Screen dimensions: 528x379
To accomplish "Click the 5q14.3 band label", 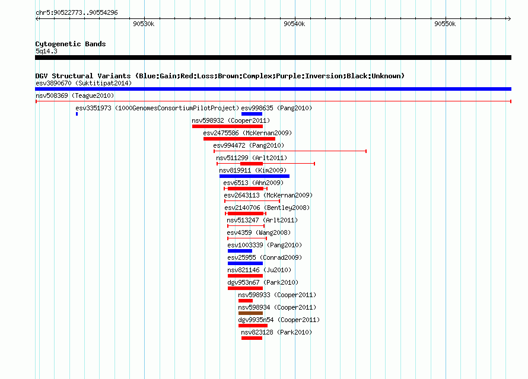I will coord(46,51).
